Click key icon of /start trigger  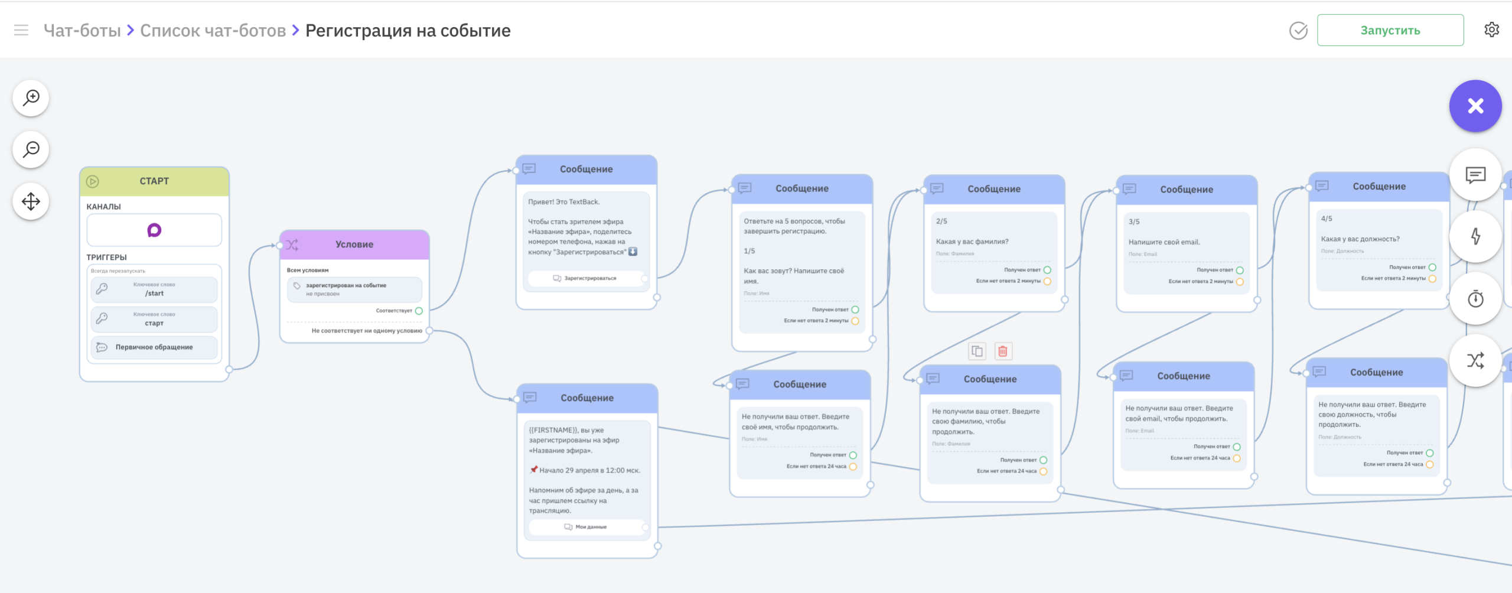(x=102, y=289)
